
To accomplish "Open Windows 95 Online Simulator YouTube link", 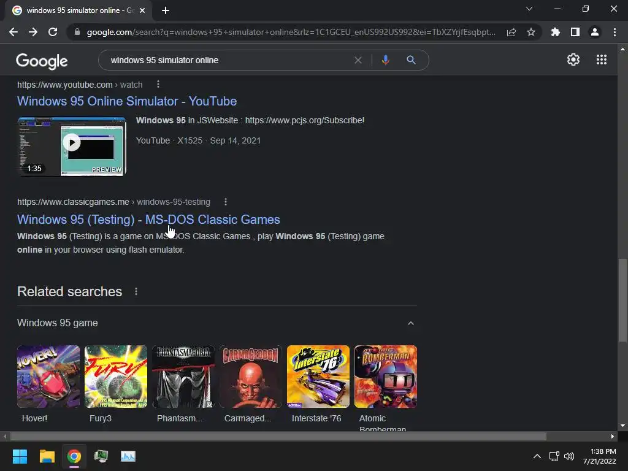I will (127, 101).
